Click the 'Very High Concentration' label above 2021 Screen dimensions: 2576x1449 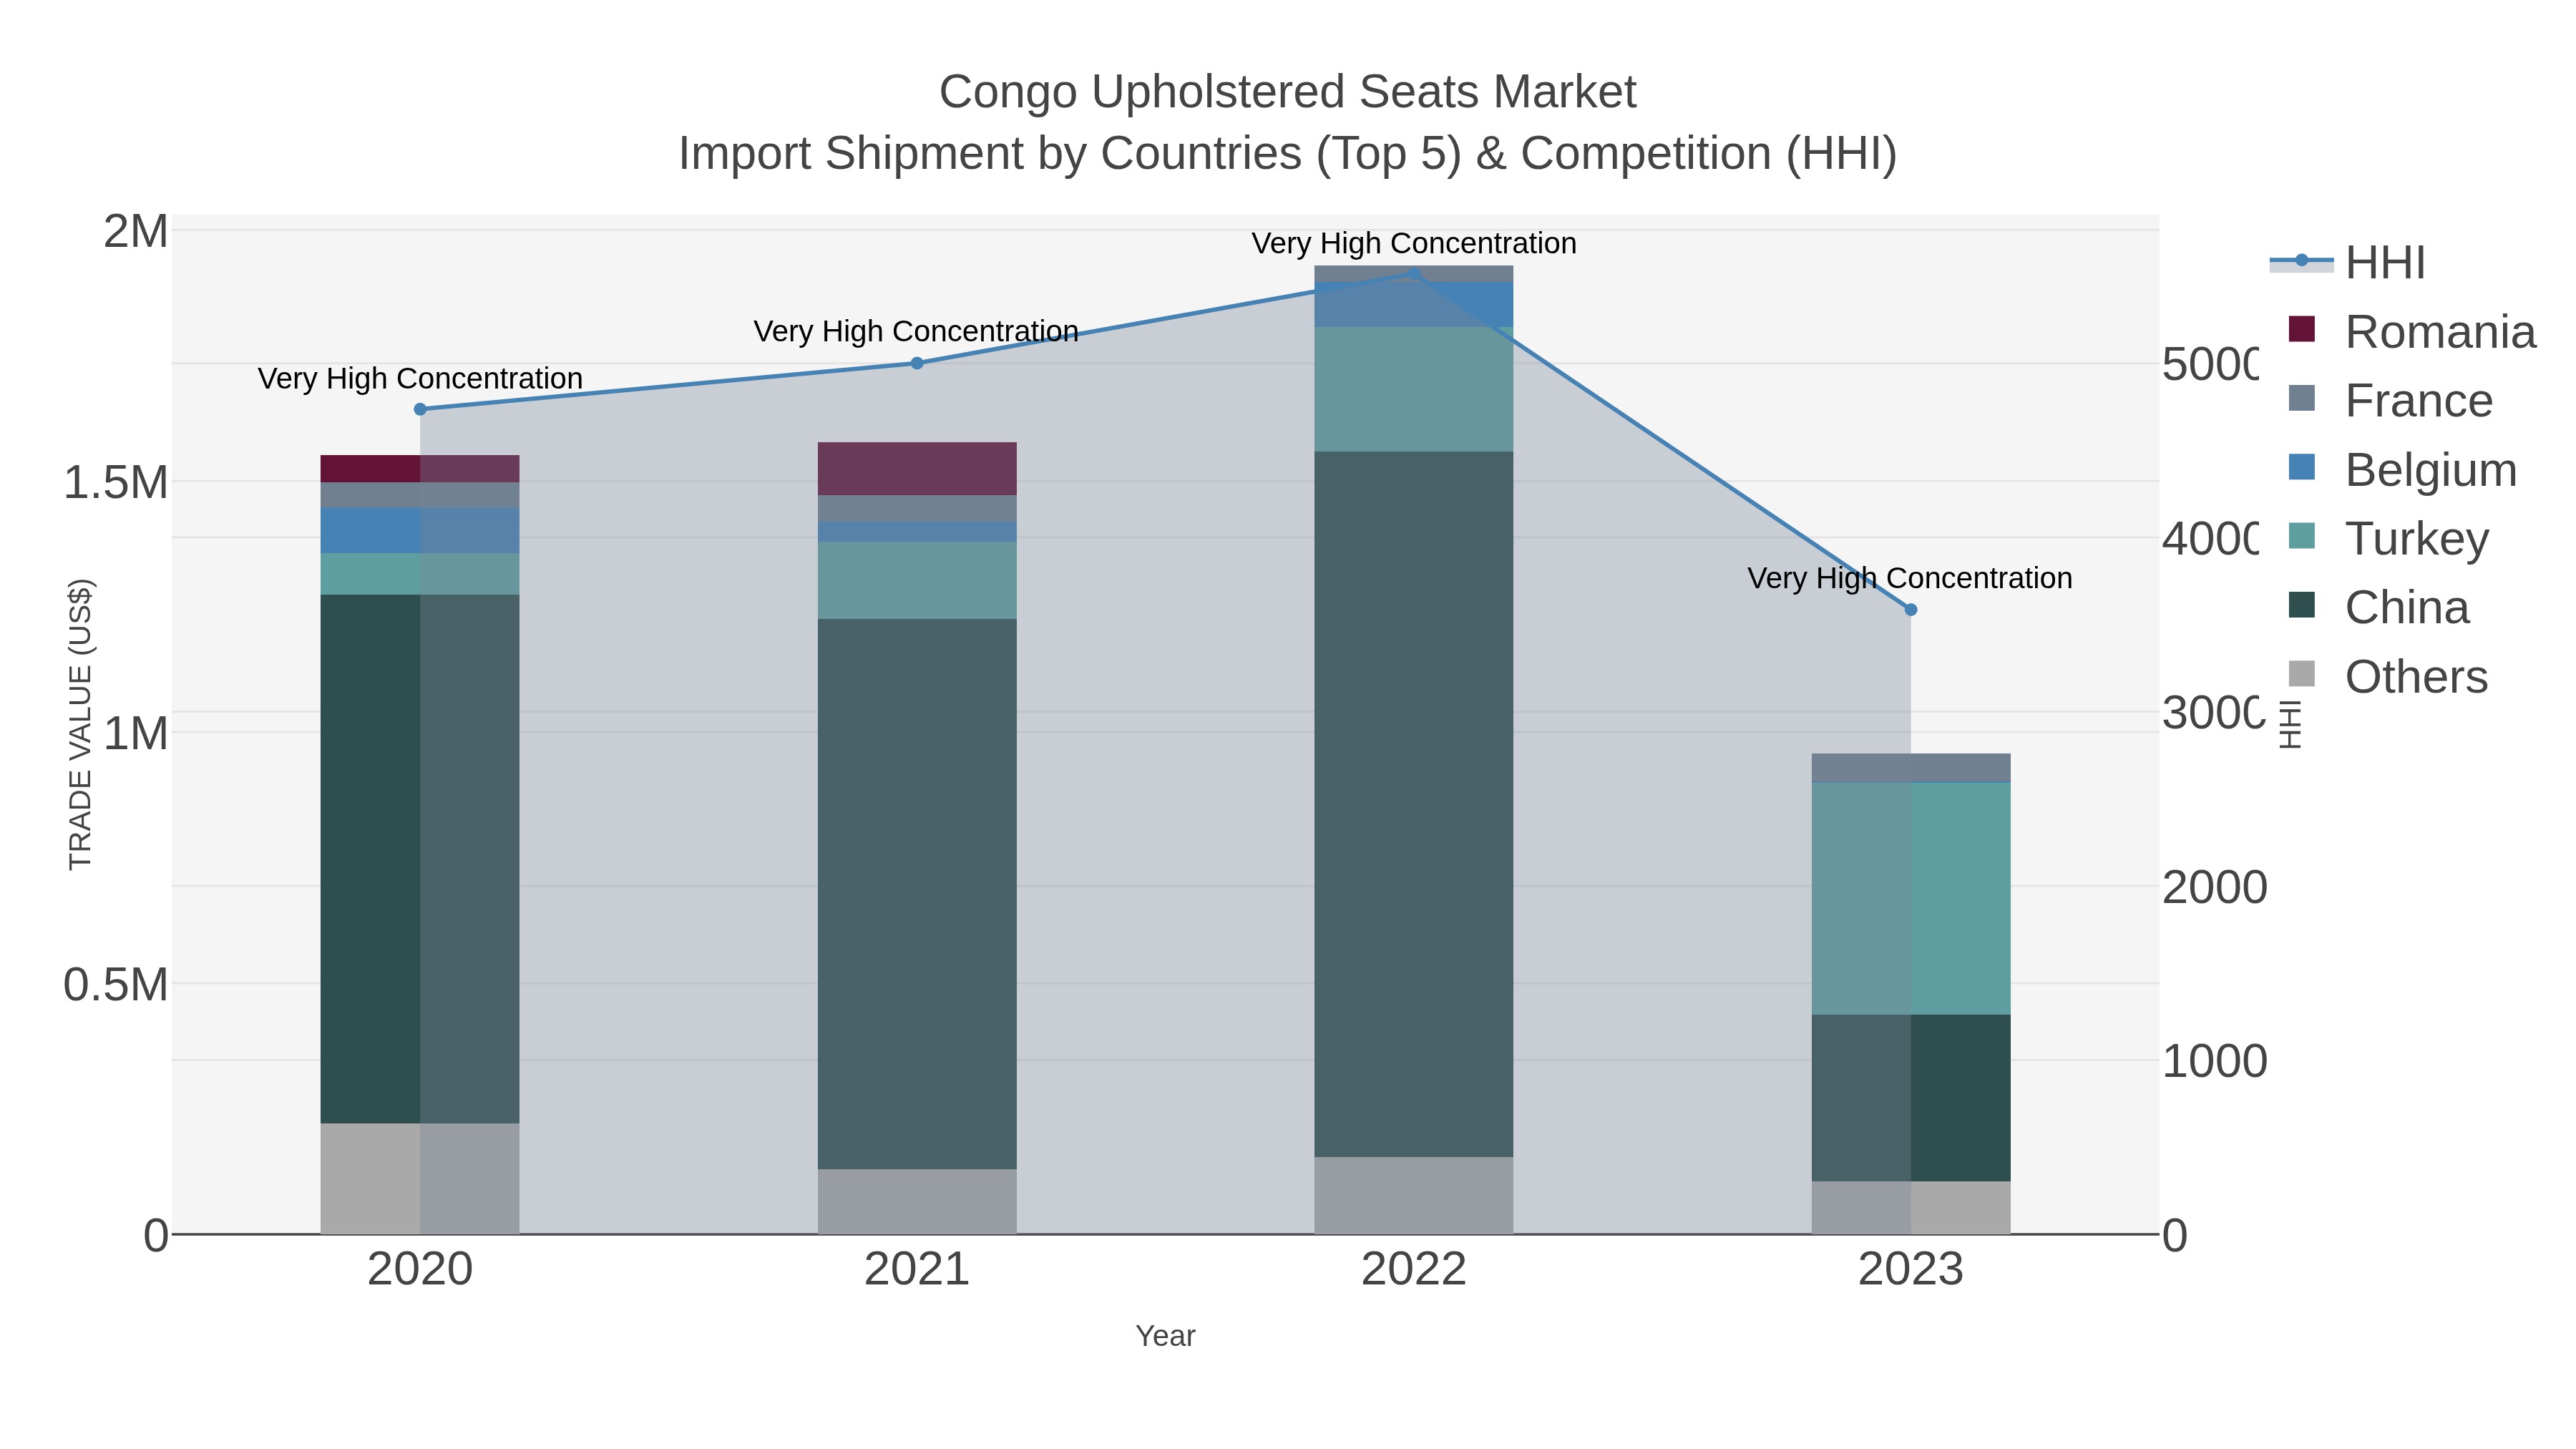(916, 331)
